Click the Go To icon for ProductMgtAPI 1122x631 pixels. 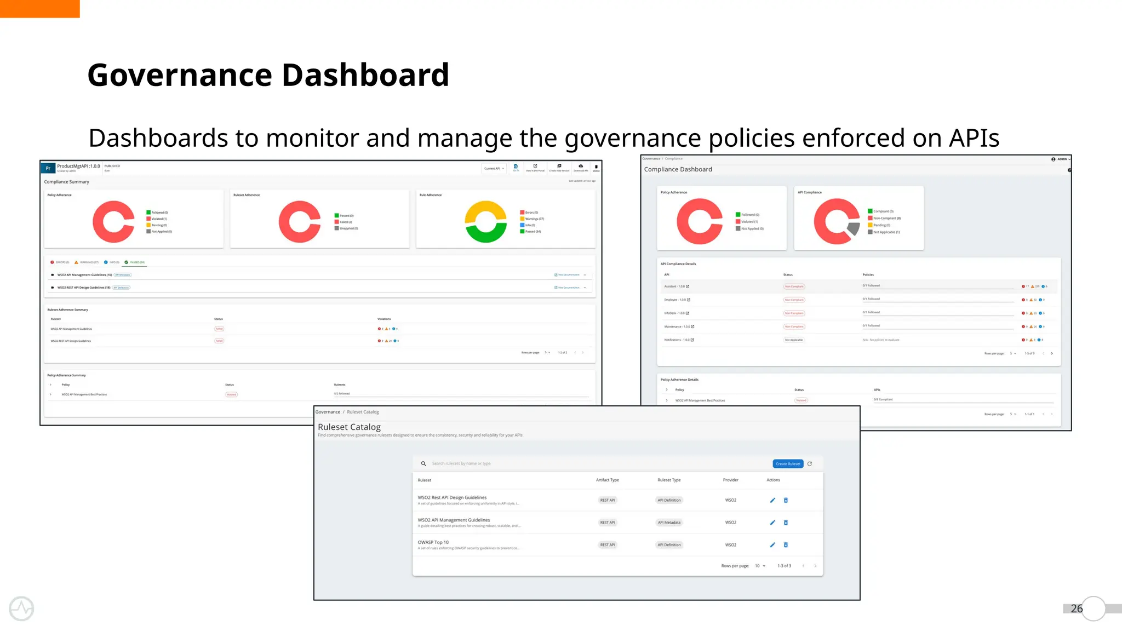pos(516,168)
